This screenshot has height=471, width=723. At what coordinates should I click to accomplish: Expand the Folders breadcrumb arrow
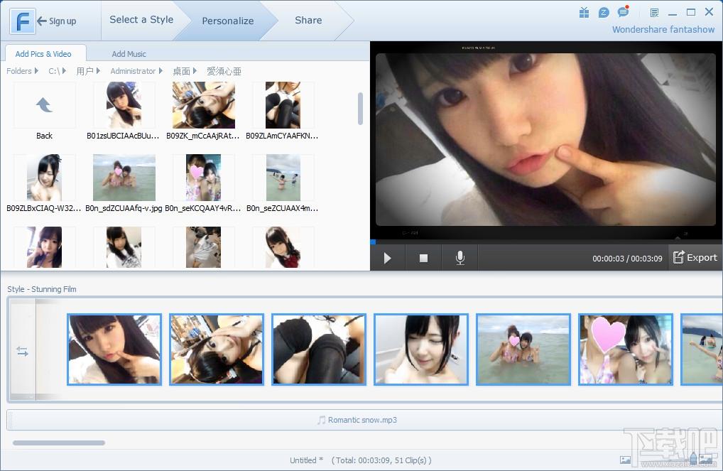(x=36, y=71)
